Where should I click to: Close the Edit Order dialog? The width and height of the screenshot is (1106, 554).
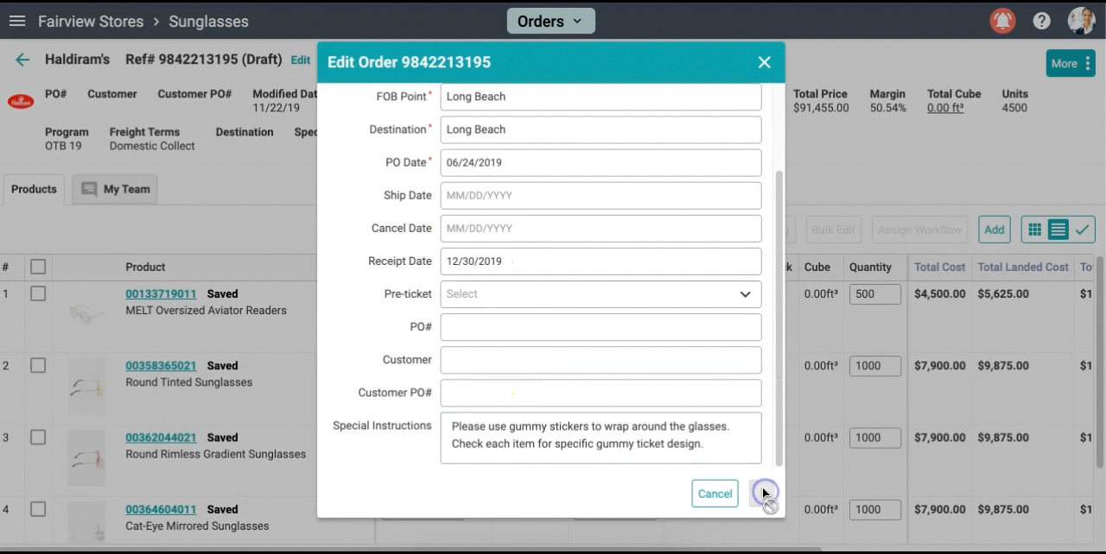[764, 62]
